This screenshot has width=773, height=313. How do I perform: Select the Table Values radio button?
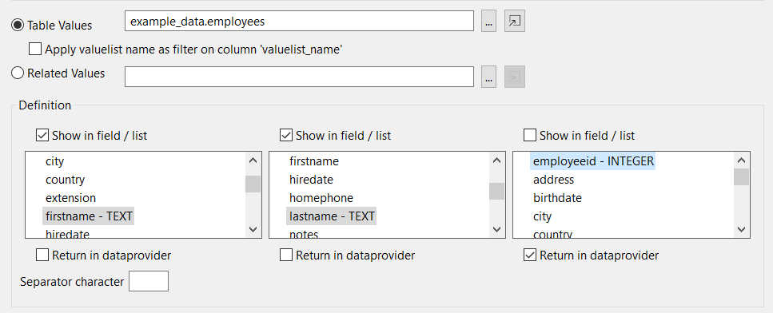[18, 25]
